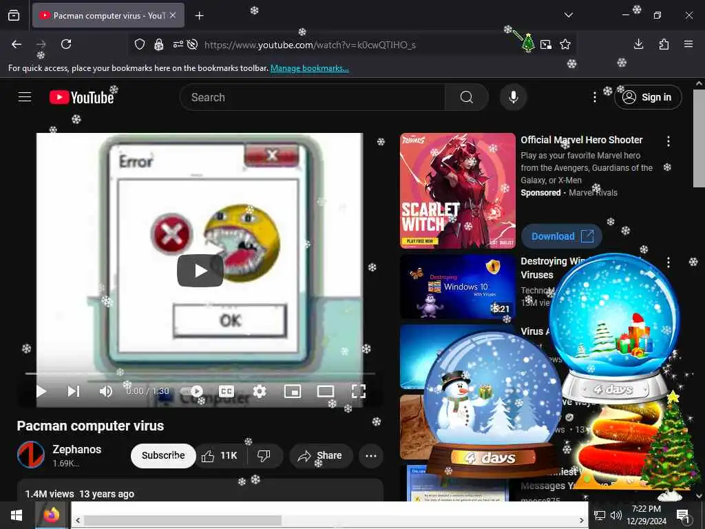Open YouTube guide hamburger menu
The image size is (705, 529).
click(x=25, y=97)
